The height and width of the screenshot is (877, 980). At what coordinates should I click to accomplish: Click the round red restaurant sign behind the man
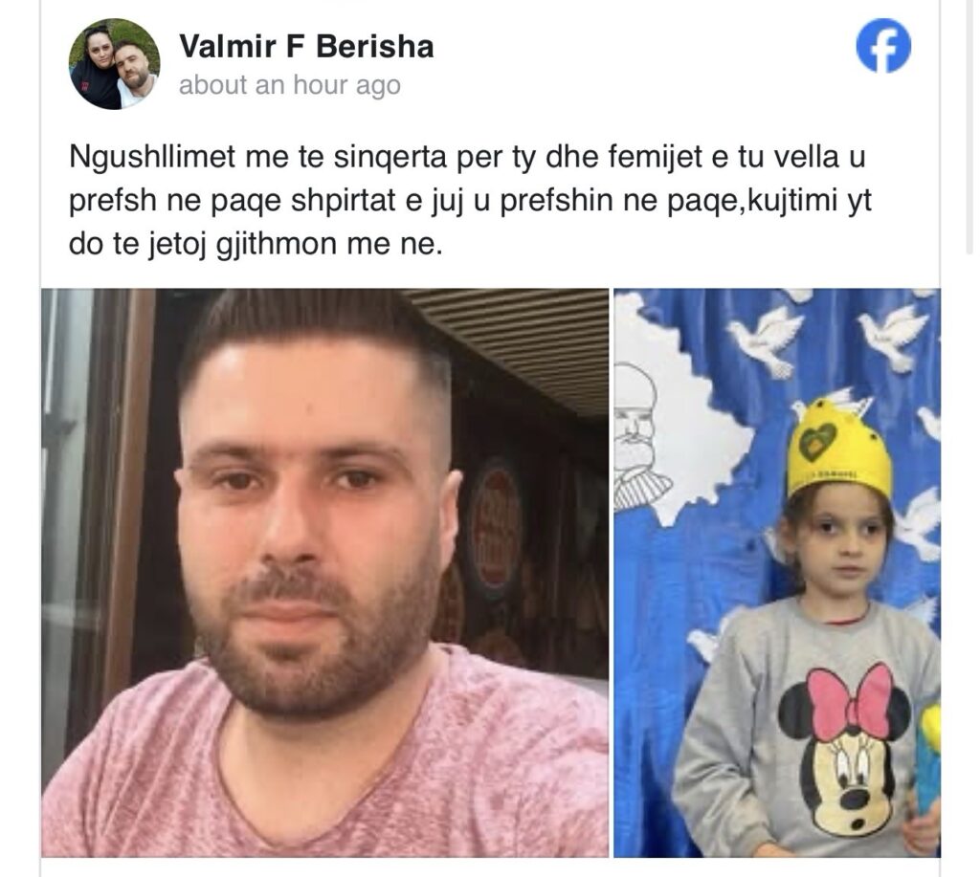tap(495, 525)
